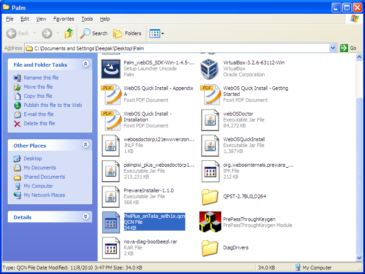Click the Copy this file icon
The width and height of the screenshot is (365, 274).
click(x=17, y=96)
